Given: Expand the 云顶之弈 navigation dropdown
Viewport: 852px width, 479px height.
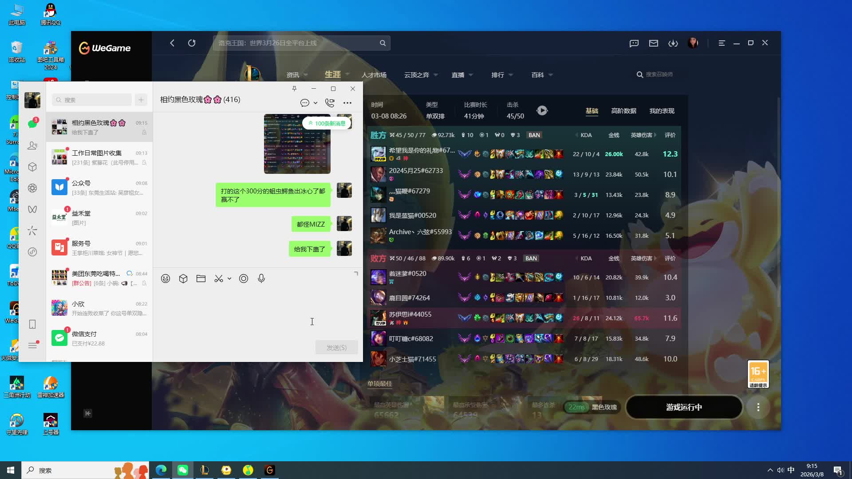Looking at the screenshot, I should (436, 75).
